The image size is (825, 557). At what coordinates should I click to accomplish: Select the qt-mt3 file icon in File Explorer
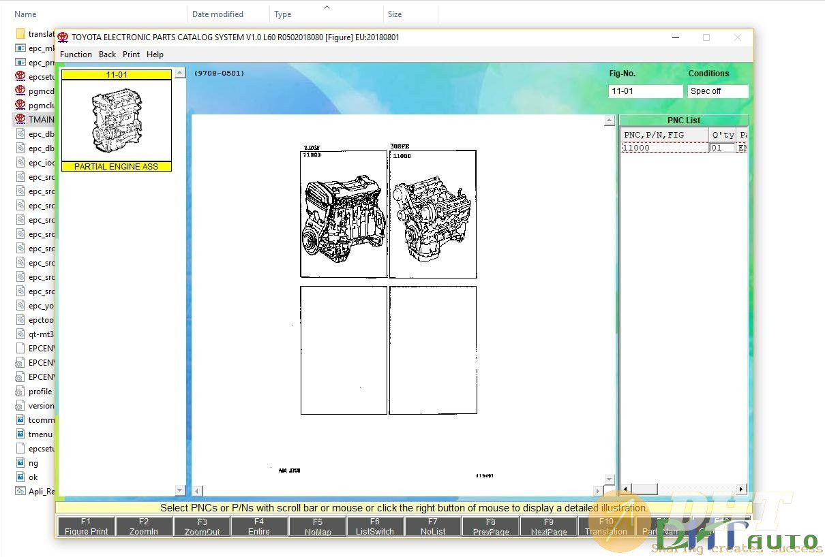coord(20,334)
